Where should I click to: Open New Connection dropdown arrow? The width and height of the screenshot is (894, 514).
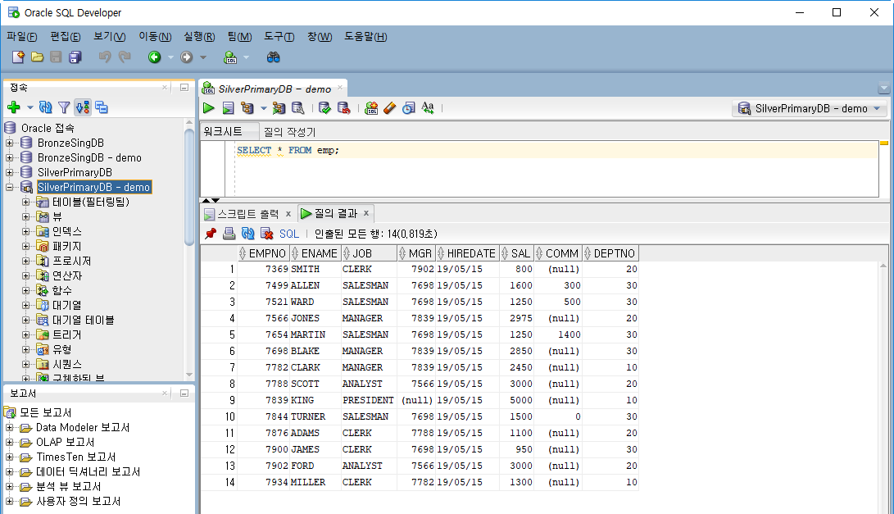pos(29,107)
